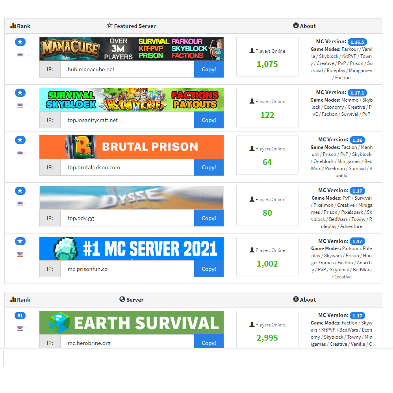Image resolution: width=393 pixels, height=393 pixels.
Task: Select the 1.16 version tag for Brutal Prison
Action: 358,140
